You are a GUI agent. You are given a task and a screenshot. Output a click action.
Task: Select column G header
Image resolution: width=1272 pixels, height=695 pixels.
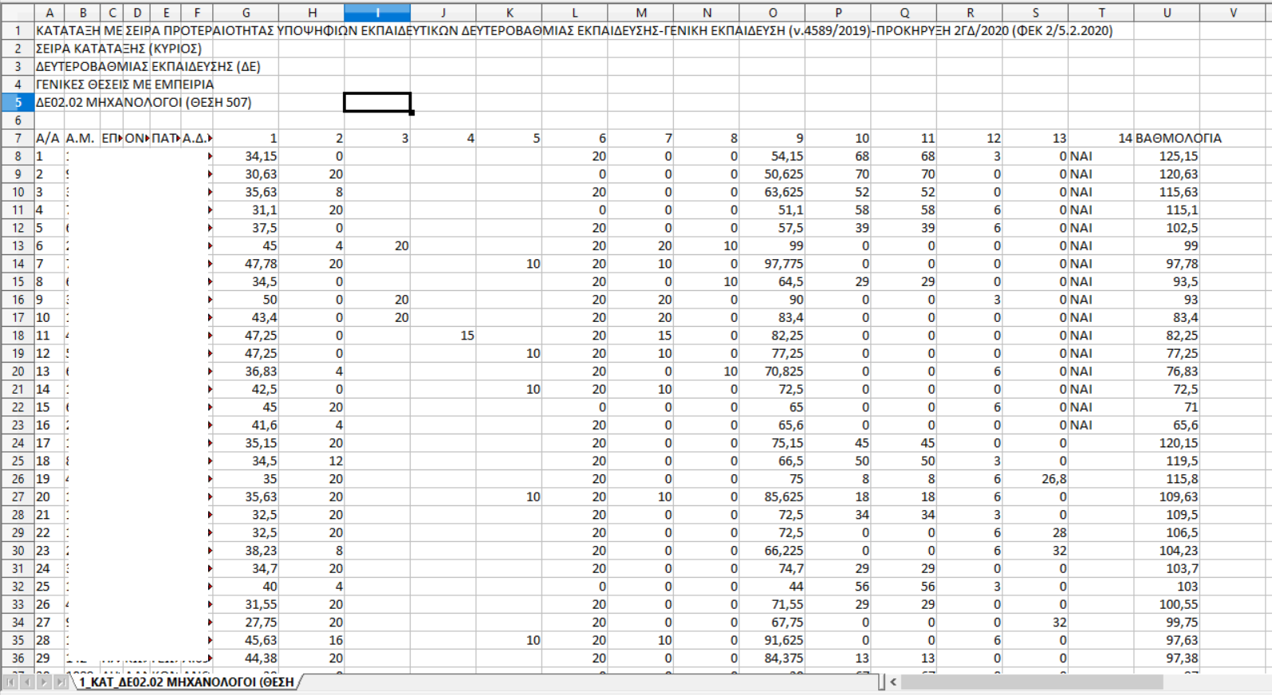coord(246,13)
